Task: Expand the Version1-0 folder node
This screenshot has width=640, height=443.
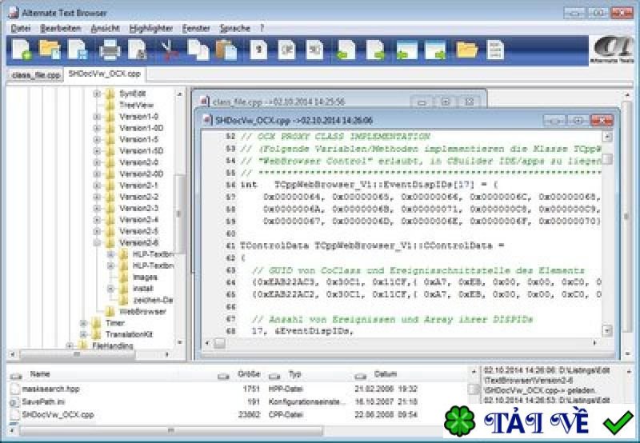Action: pos(97,117)
